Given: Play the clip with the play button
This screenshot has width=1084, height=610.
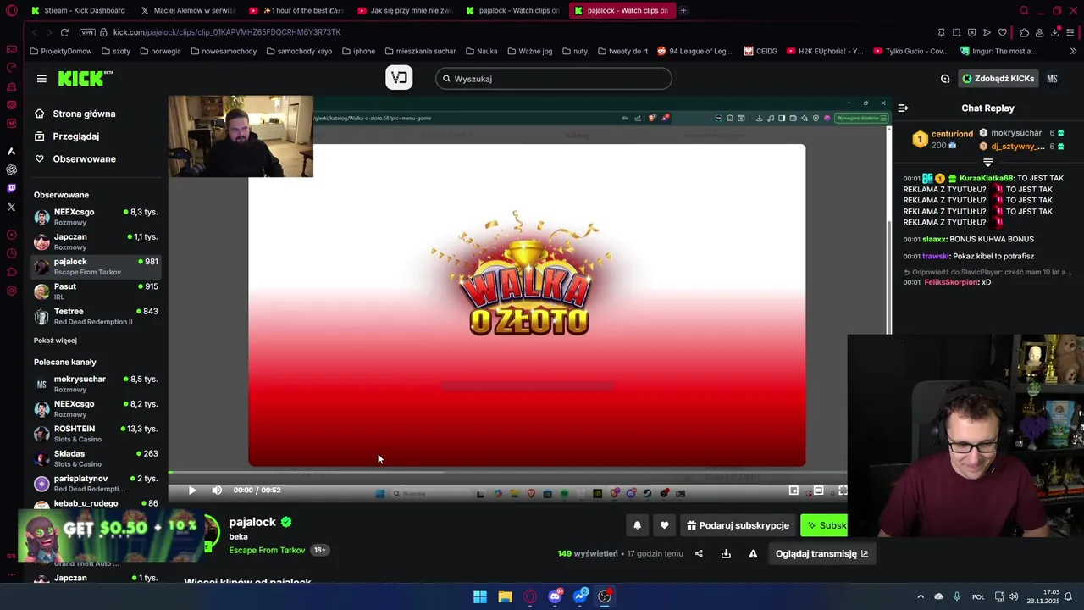Looking at the screenshot, I should pyautogui.click(x=192, y=490).
